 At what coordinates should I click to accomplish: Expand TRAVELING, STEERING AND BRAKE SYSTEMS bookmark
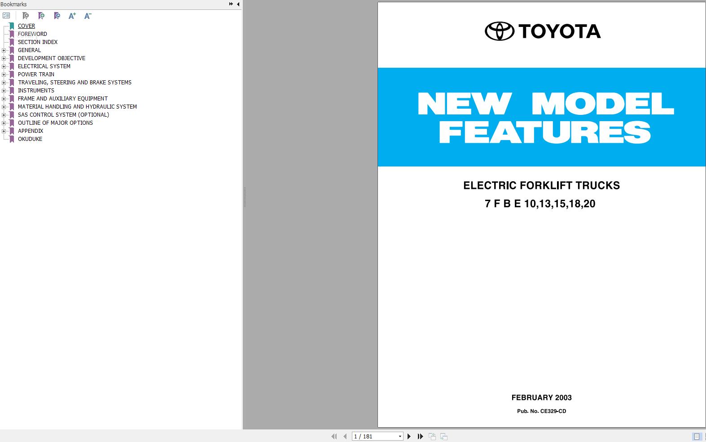click(4, 83)
